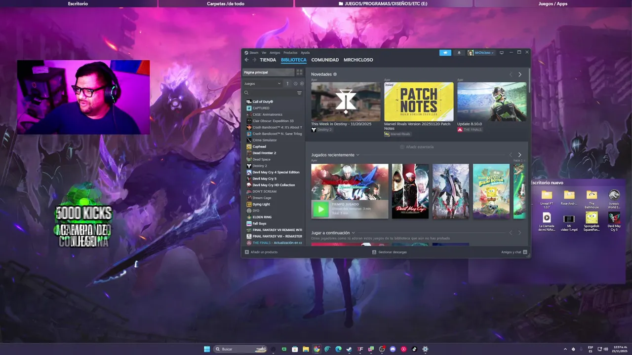Image resolution: width=632 pixels, height=355 pixels.
Task: Show hidden system tray icons
Action: [x=565, y=349]
